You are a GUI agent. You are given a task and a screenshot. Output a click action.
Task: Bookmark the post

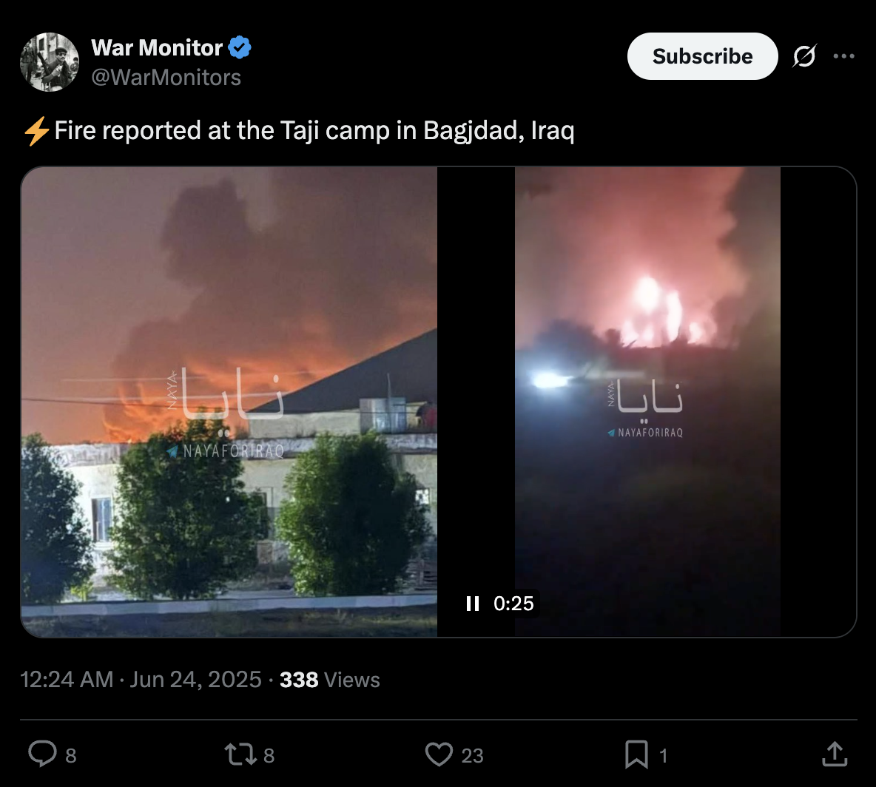point(636,754)
